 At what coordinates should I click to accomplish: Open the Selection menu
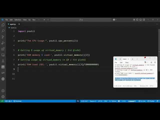18,20
